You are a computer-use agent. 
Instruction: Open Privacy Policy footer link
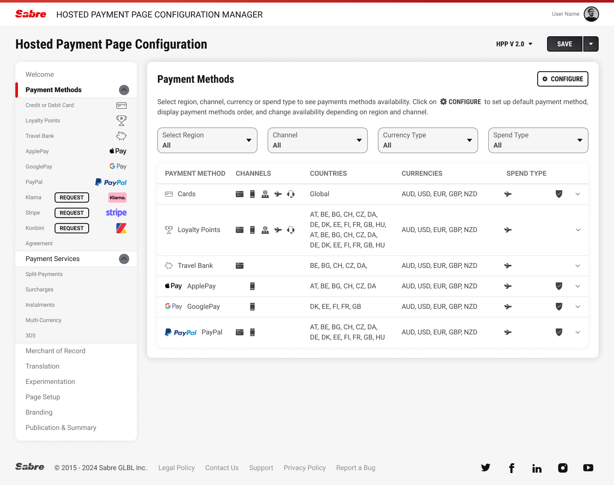click(x=304, y=468)
